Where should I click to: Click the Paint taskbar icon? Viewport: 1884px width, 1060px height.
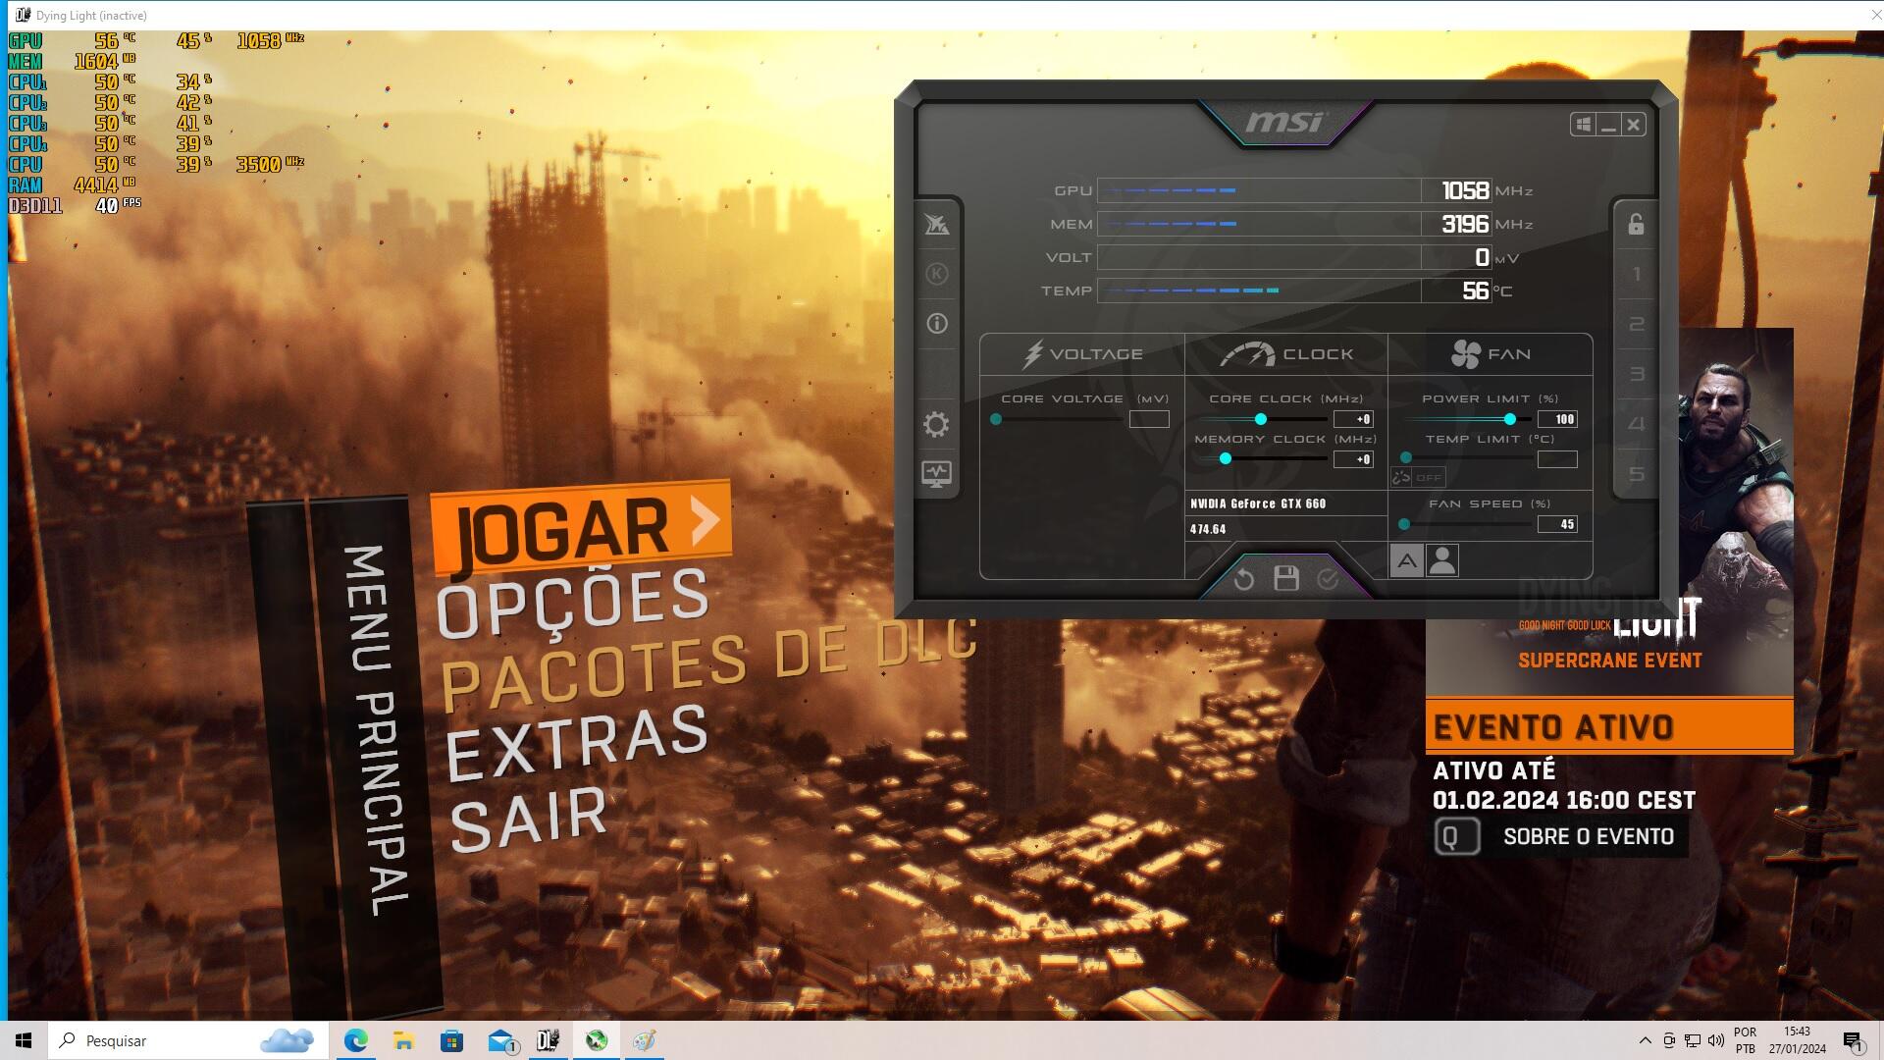tap(645, 1040)
